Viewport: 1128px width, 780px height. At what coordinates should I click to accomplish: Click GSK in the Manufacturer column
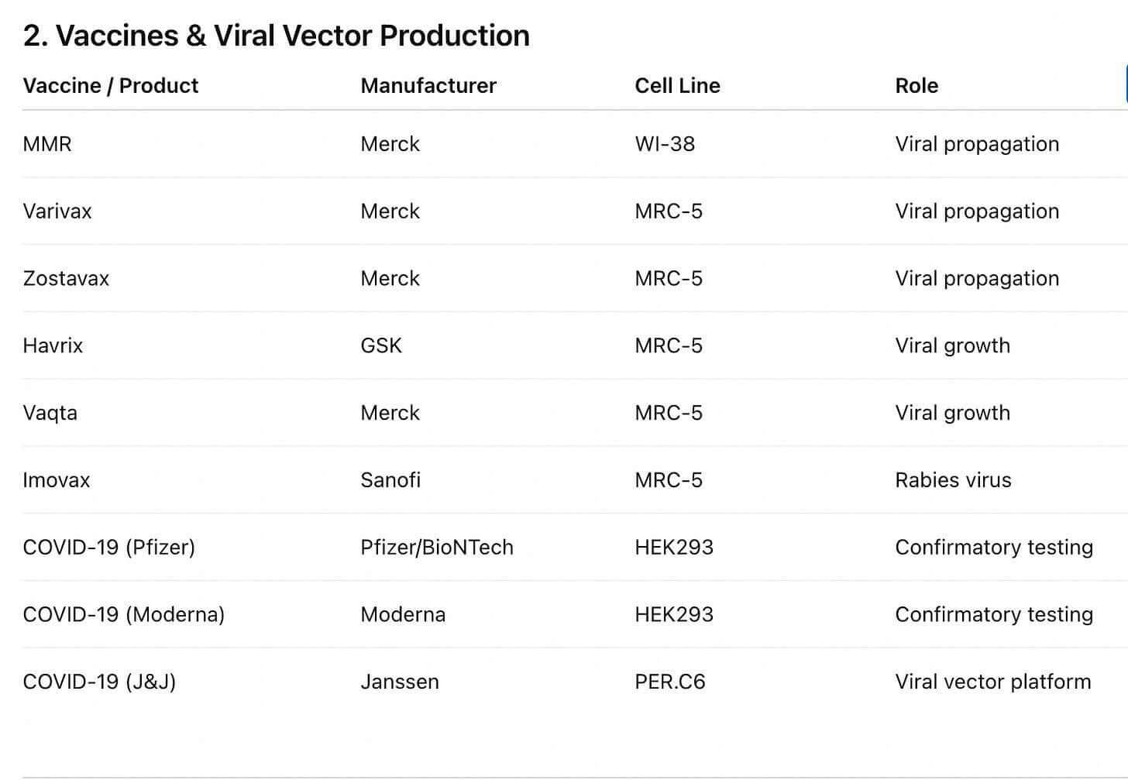click(381, 345)
